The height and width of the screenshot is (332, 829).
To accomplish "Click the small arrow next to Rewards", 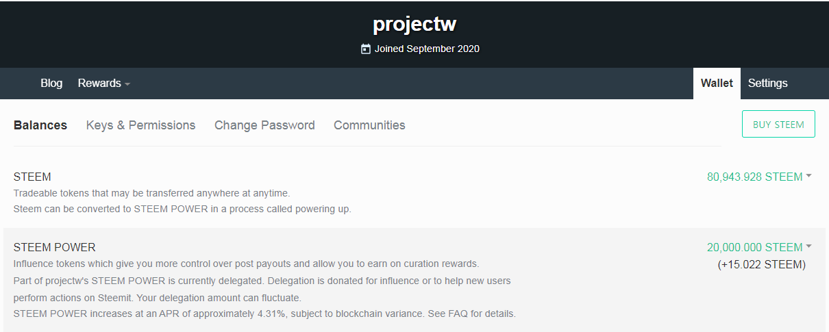I will coord(127,84).
